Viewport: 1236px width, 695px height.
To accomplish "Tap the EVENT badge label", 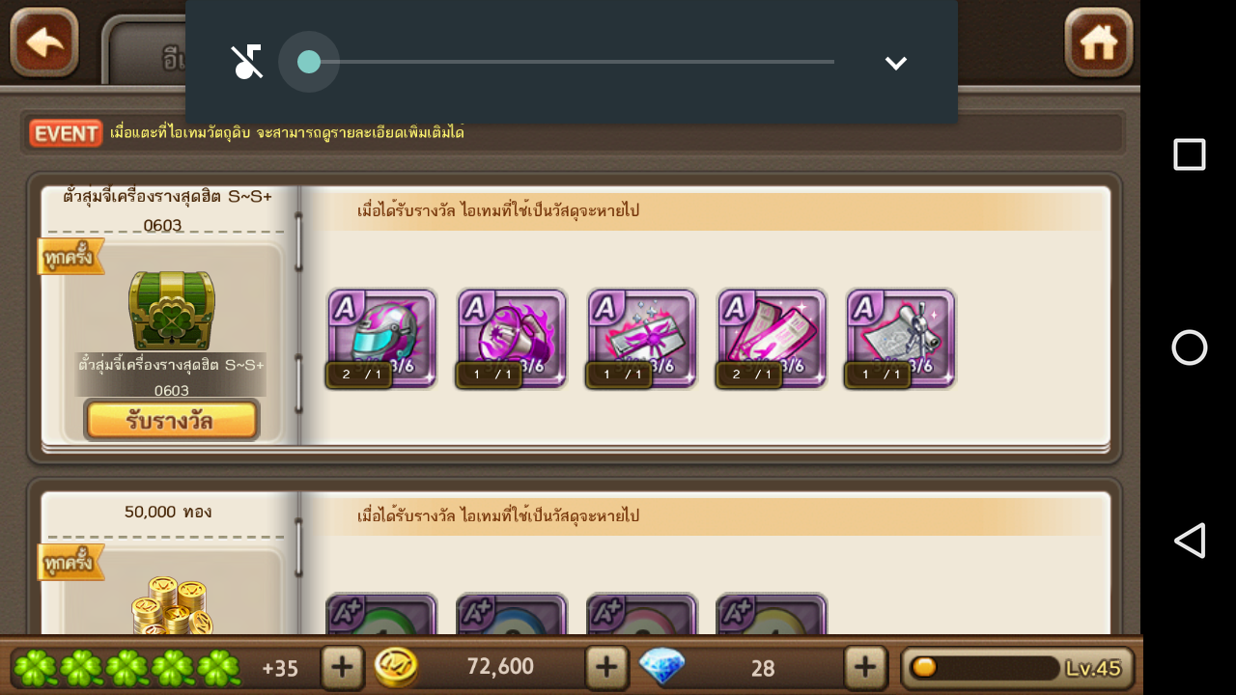I will pyautogui.click(x=66, y=133).
